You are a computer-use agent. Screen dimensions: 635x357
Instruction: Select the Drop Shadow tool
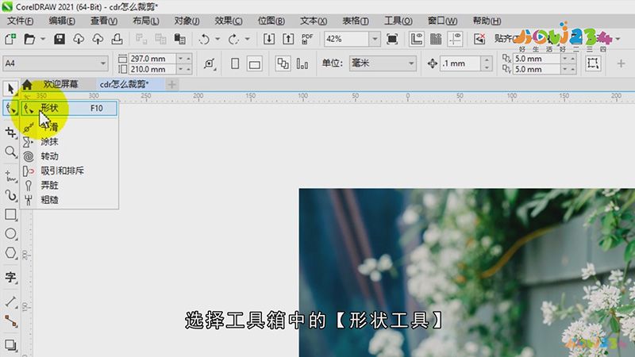click(x=10, y=345)
